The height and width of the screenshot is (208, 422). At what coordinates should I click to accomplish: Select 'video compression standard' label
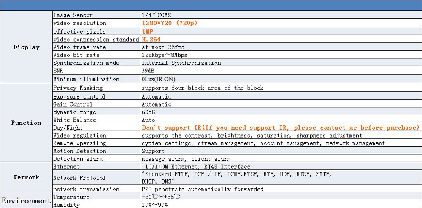coord(96,40)
